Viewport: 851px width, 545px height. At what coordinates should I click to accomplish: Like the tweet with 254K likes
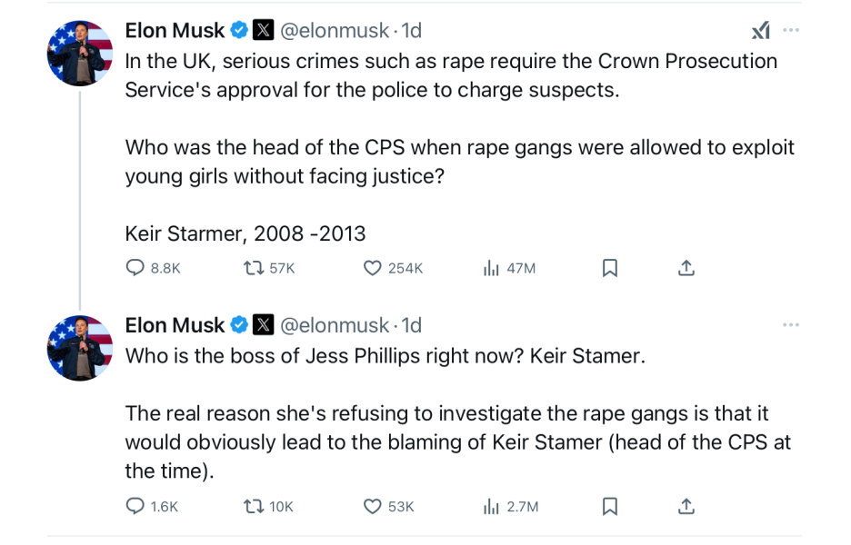pos(371,268)
